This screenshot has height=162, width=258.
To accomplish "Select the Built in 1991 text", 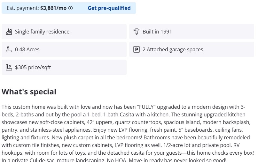I will (x=157, y=32).
